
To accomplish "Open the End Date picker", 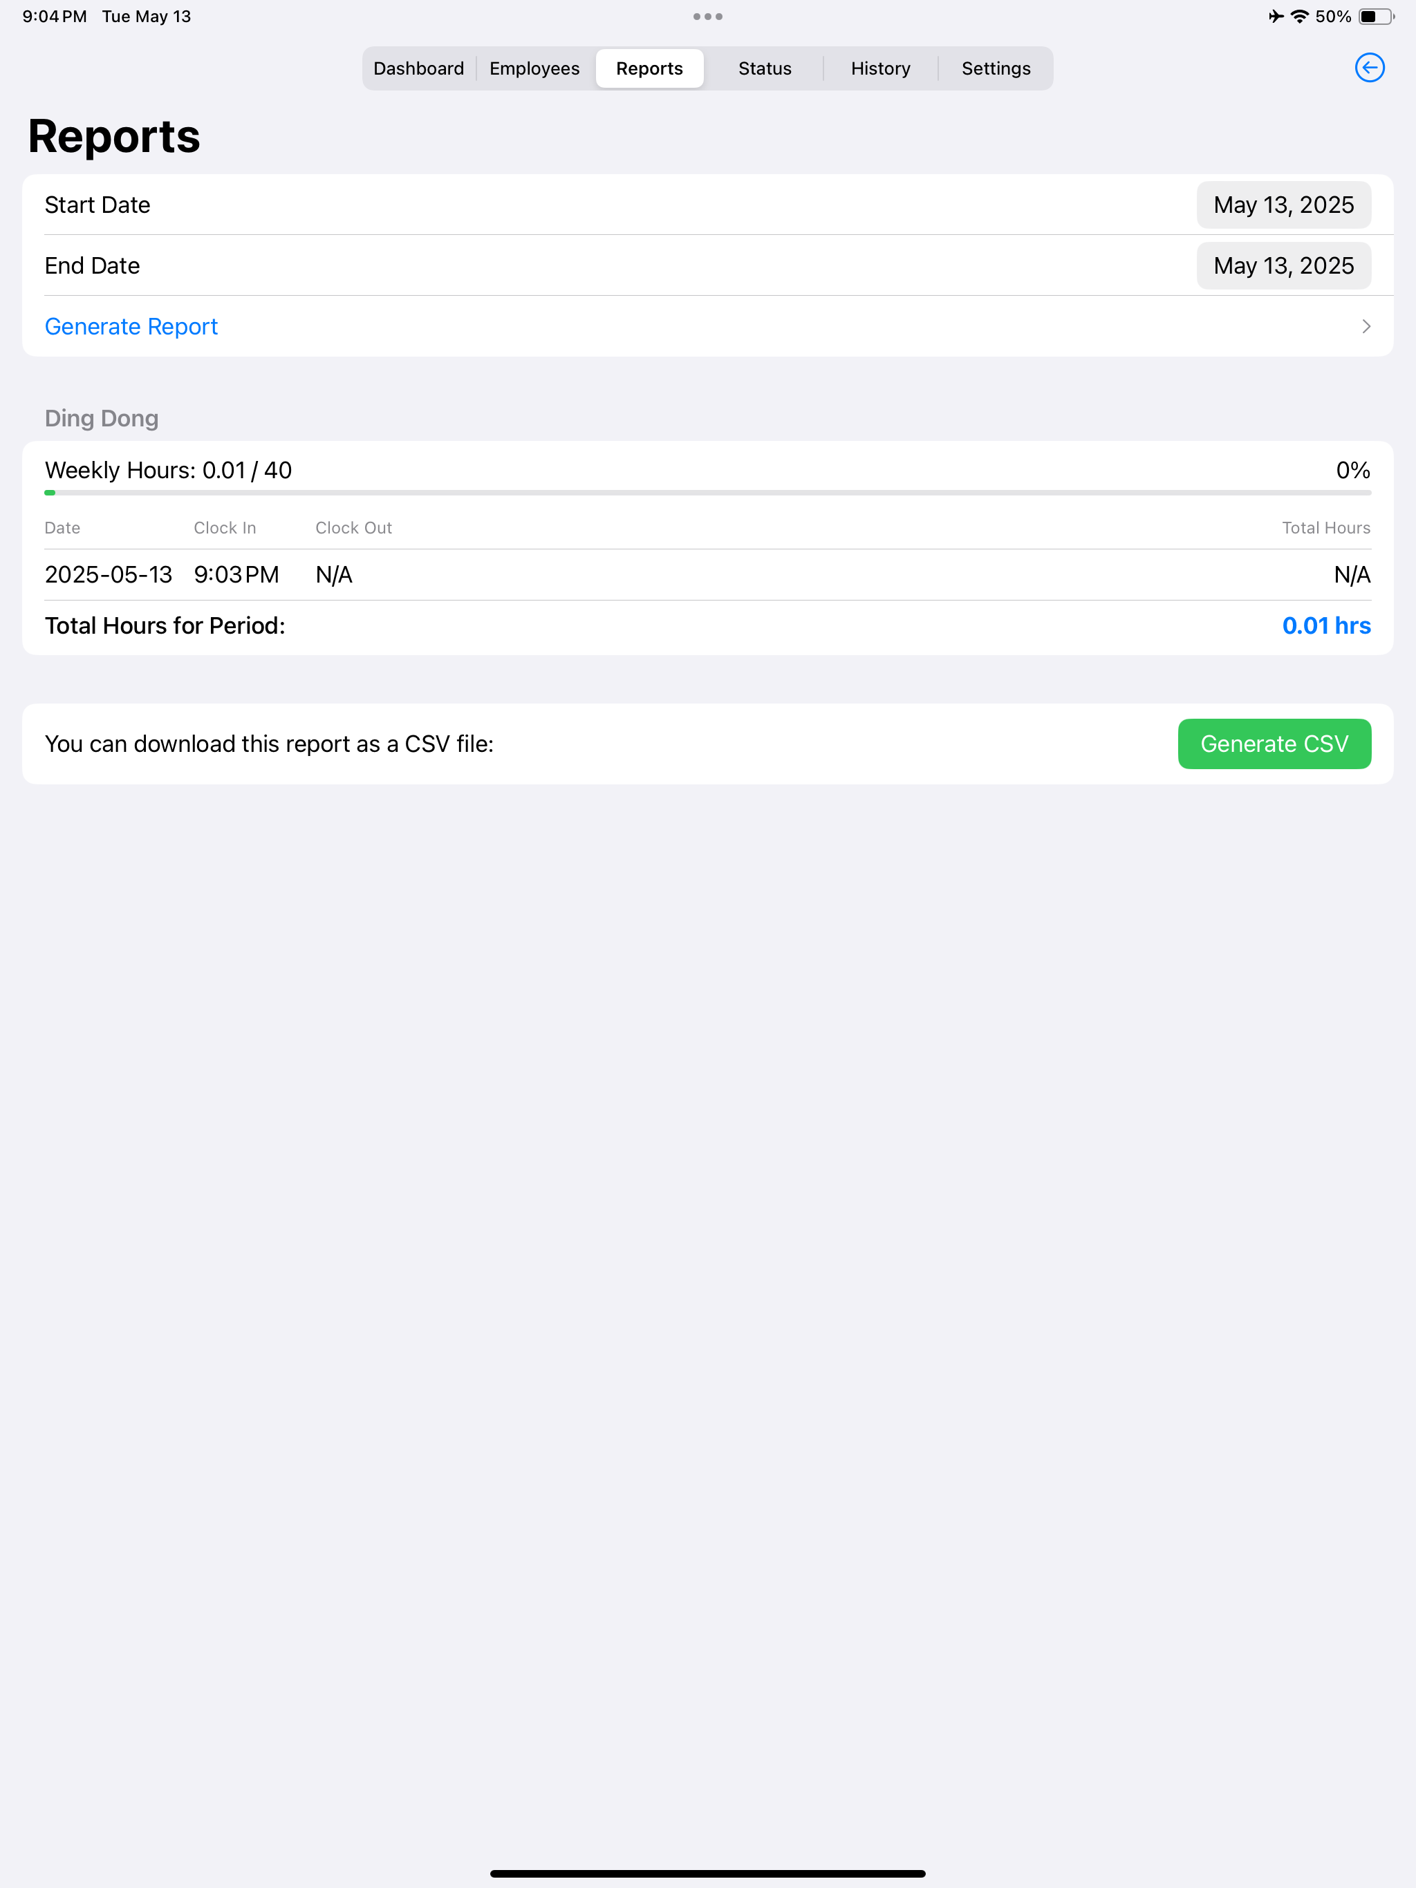I will [x=1284, y=265].
